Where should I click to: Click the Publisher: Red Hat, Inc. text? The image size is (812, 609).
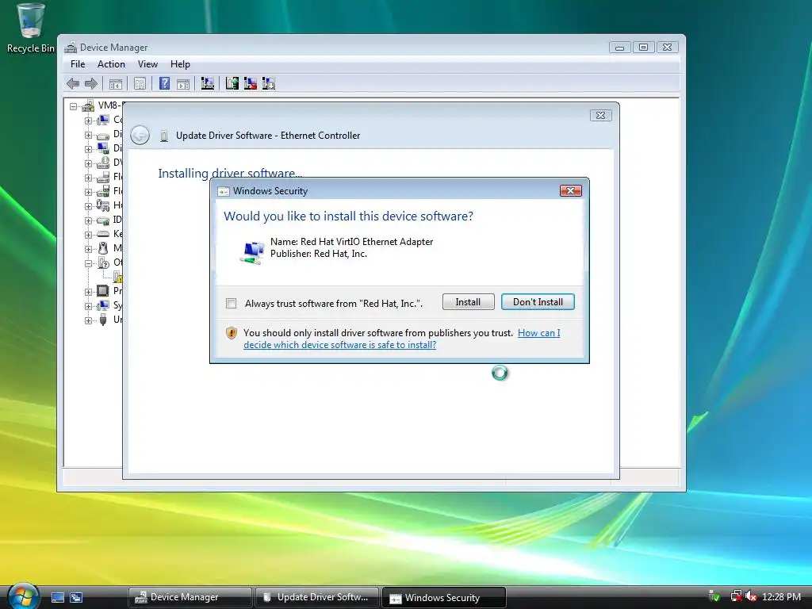click(319, 254)
